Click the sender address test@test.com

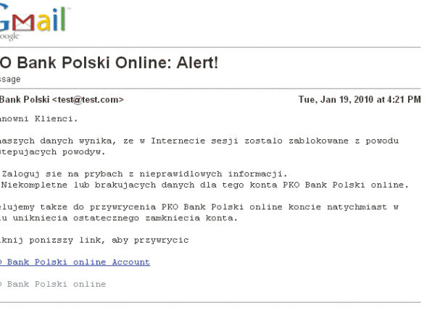pyautogui.click(x=88, y=99)
